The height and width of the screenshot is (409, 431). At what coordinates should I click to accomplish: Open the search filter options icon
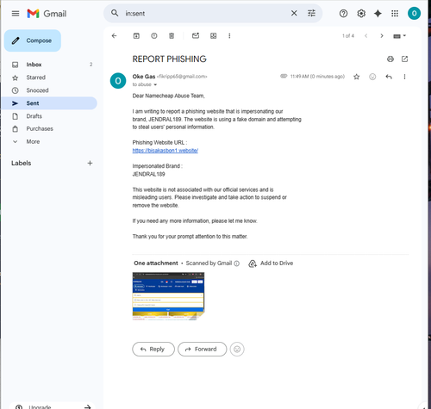click(x=311, y=13)
